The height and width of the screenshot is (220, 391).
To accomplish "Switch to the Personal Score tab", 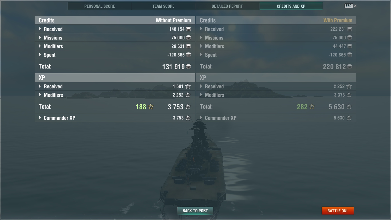I will pyautogui.click(x=100, y=6).
